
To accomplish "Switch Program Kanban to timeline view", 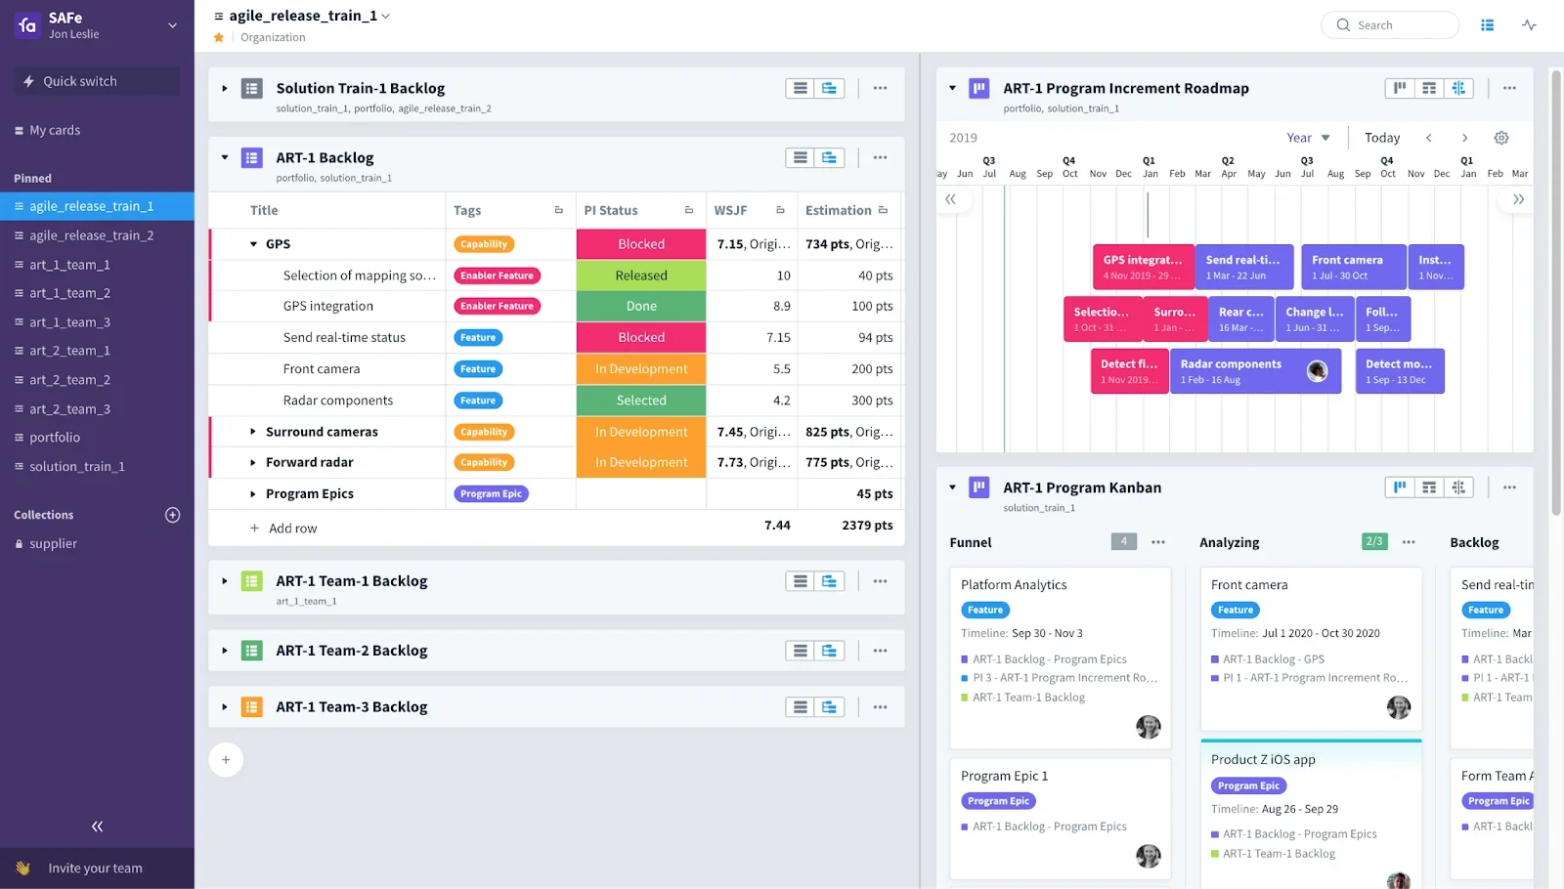I will pyautogui.click(x=1458, y=487).
